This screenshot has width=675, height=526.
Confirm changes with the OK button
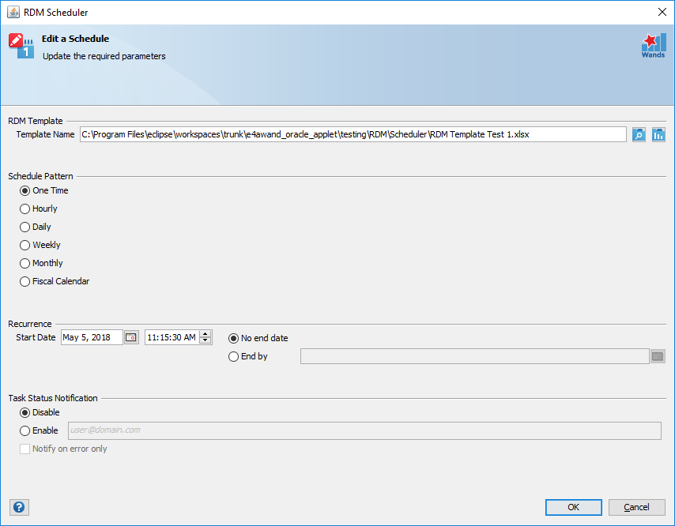coord(573,507)
